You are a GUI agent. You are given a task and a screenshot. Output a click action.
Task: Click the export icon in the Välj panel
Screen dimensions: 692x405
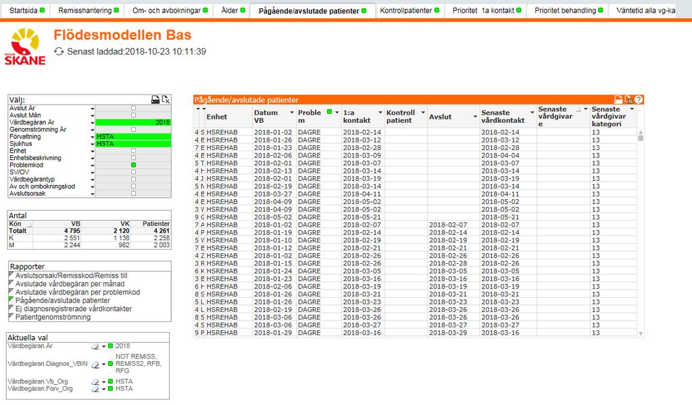click(x=166, y=100)
